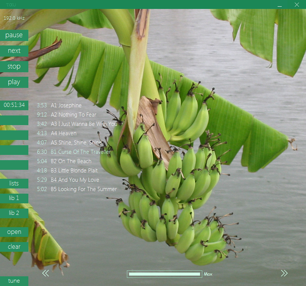Screen dimensions: 306x286
Task: Choose track B5 Looking For The Summer
Action: coord(87,189)
